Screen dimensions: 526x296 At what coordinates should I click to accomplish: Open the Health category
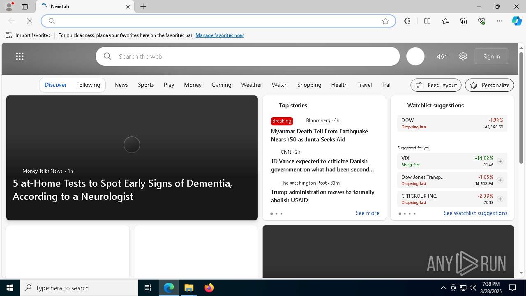pyautogui.click(x=339, y=85)
